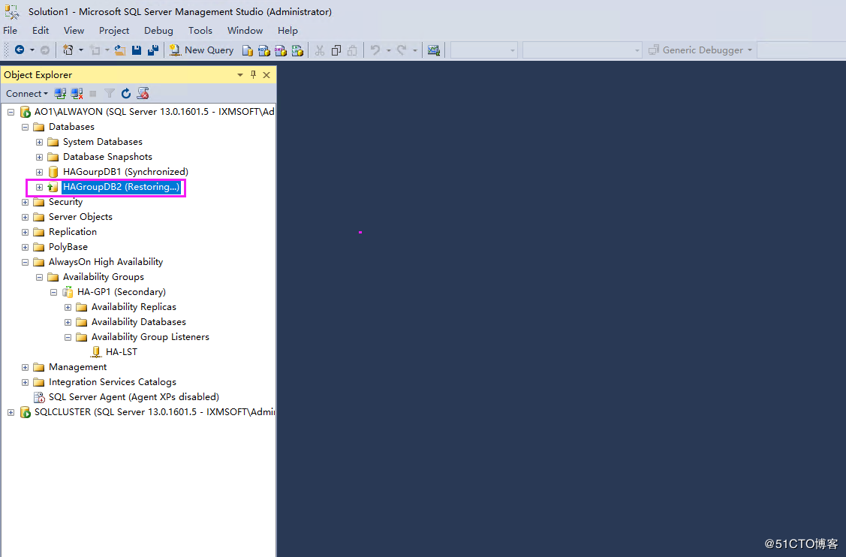Click the Disconnect server icon in Object Explorer
846x557 pixels.
coord(77,93)
